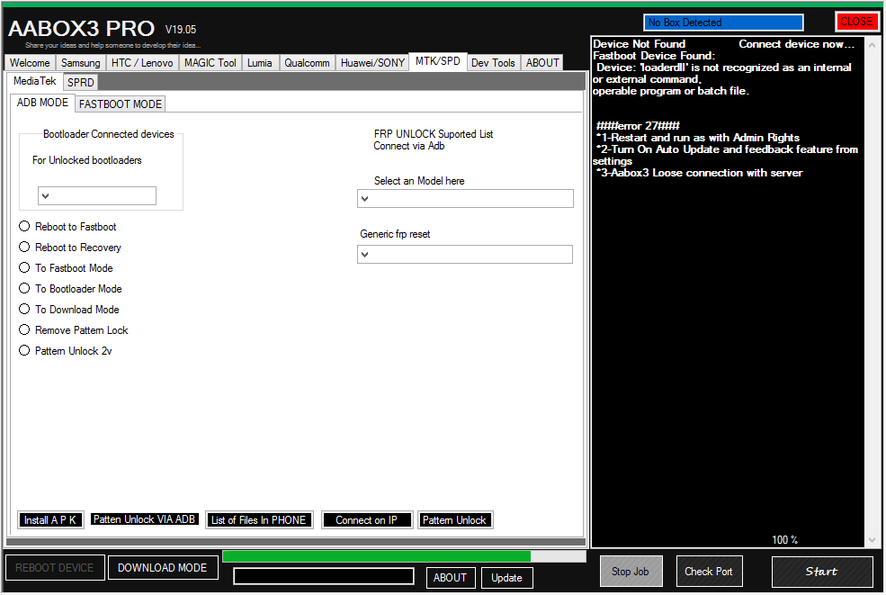The width and height of the screenshot is (886, 595).
Task: Click List of Files In PHONE button
Action: click(x=259, y=519)
